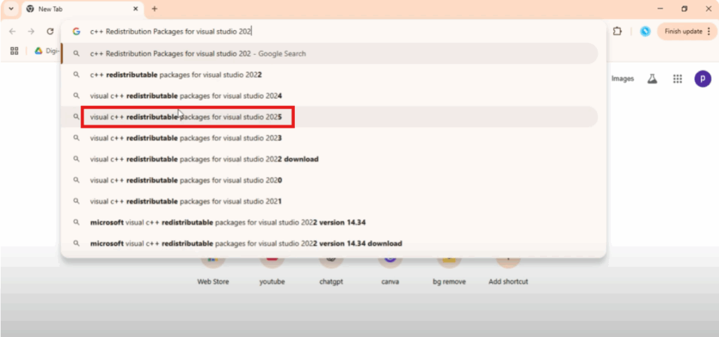Select suggestion 'c++ redistributable packages for visual studio 2022'
This screenshot has width=719, height=337.
point(330,74)
